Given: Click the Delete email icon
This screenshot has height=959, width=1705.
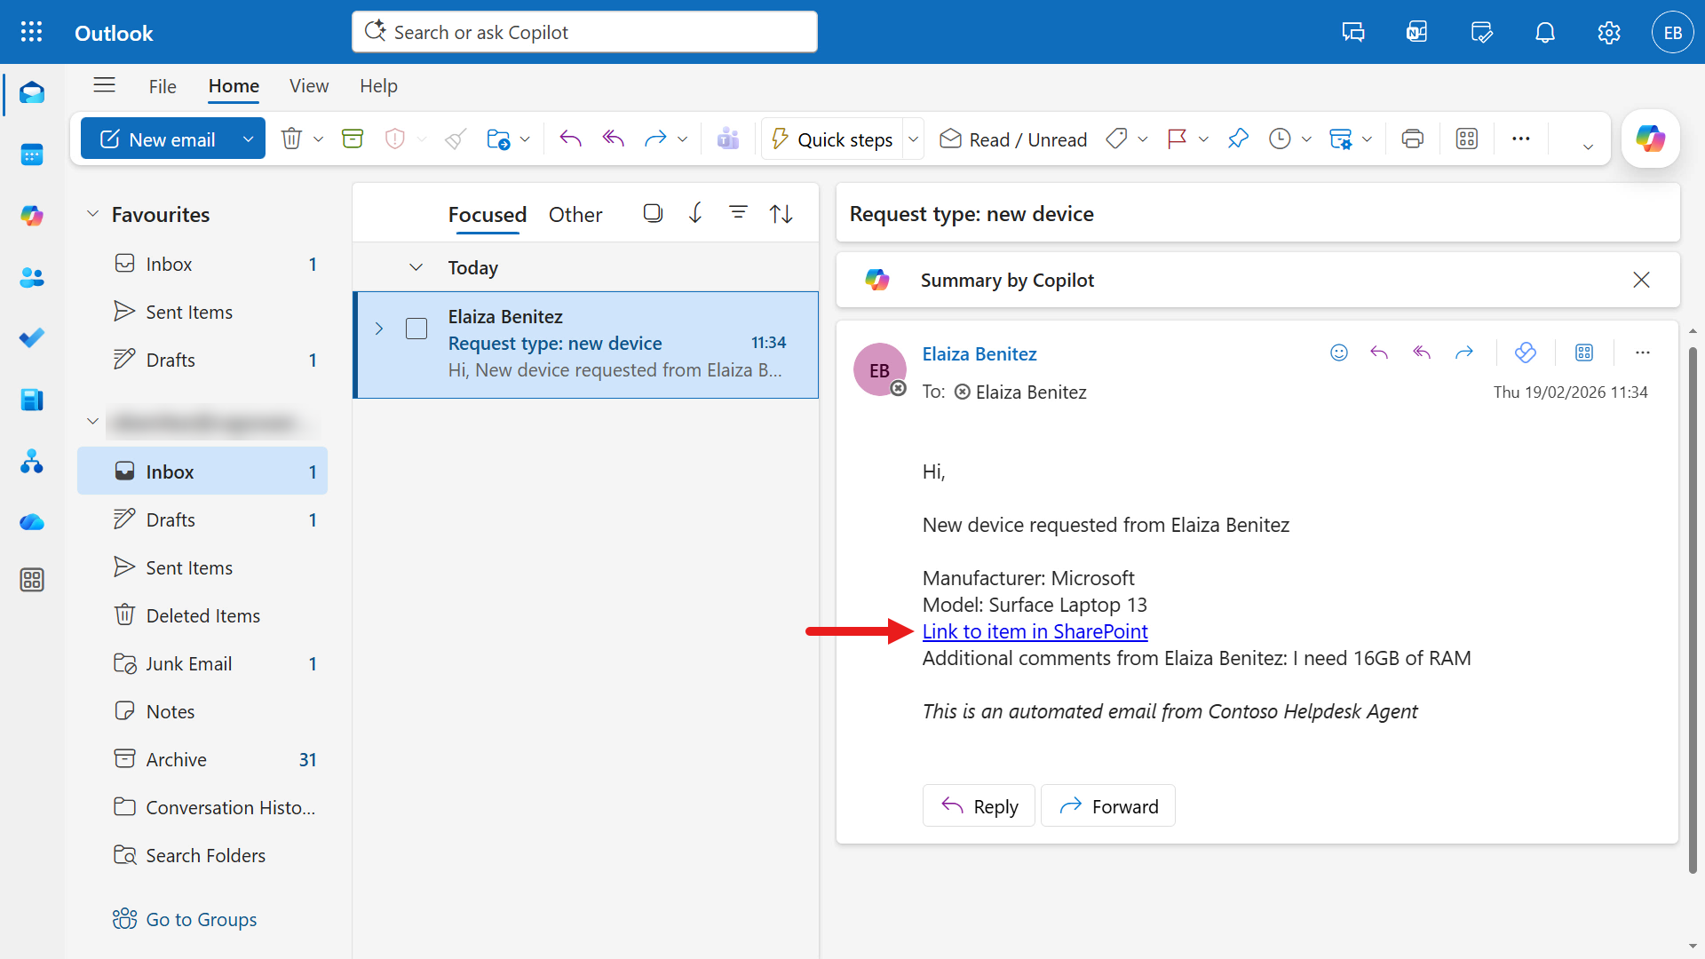Looking at the screenshot, I should pos(292,139).
